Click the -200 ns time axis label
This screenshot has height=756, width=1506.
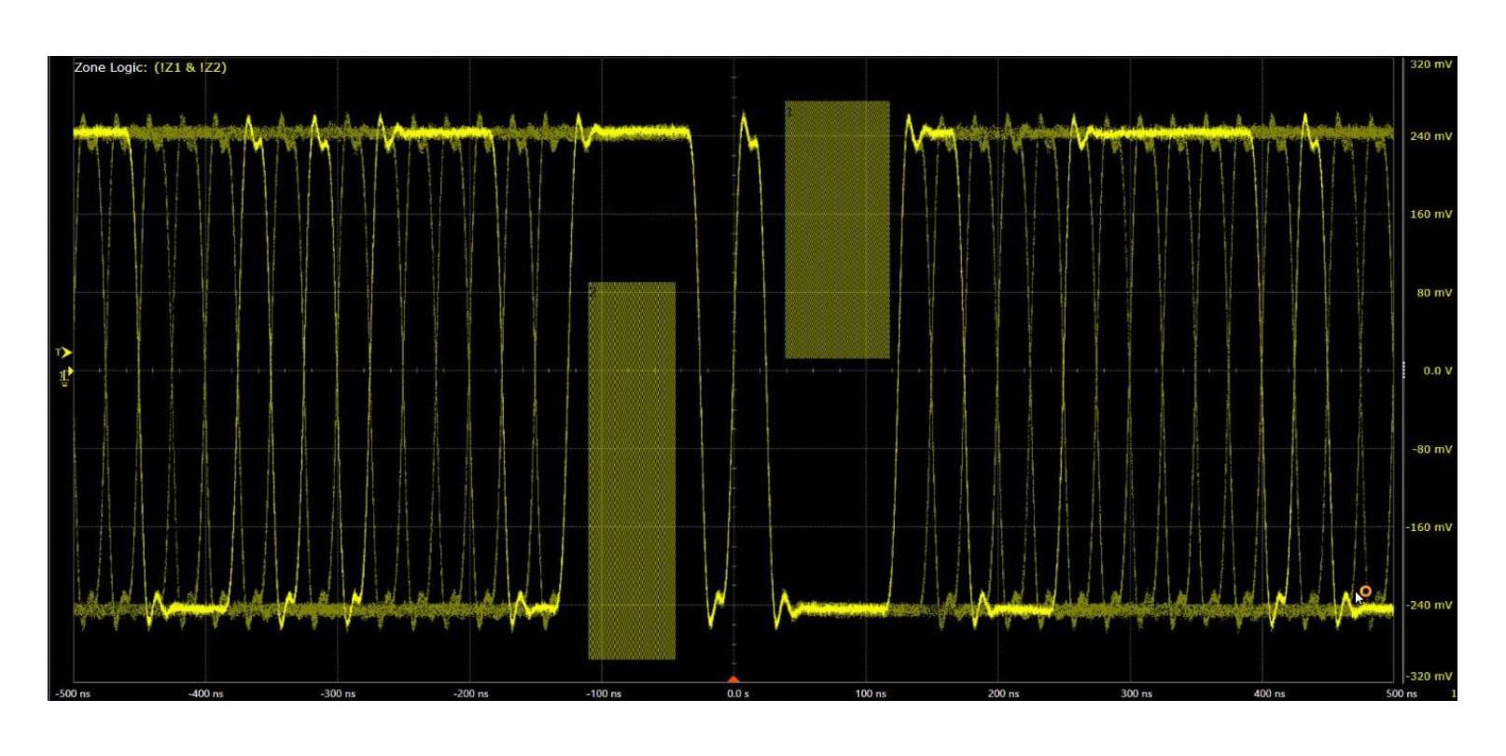471,693
